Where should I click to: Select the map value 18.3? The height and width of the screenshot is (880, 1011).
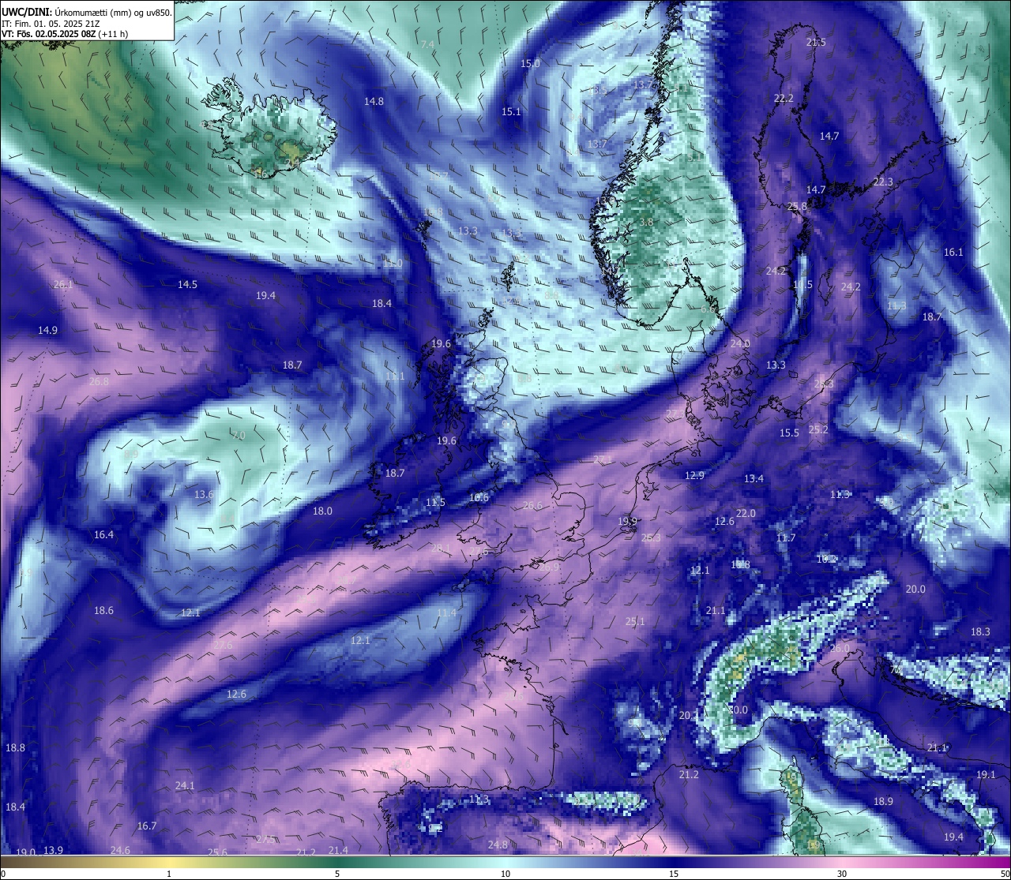(x=980, y=632)
